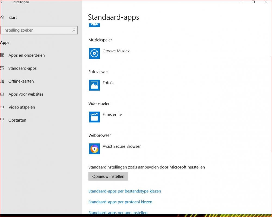The image size is (272, 217).
Task: Click the Instellingen window title text
Action: (x=21, y=2)
